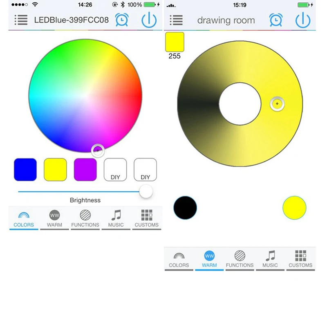The height and width of the screenshot is (327, 327).
Task: Switch to COLORS tab on drawing room screen
Action: 179,260
